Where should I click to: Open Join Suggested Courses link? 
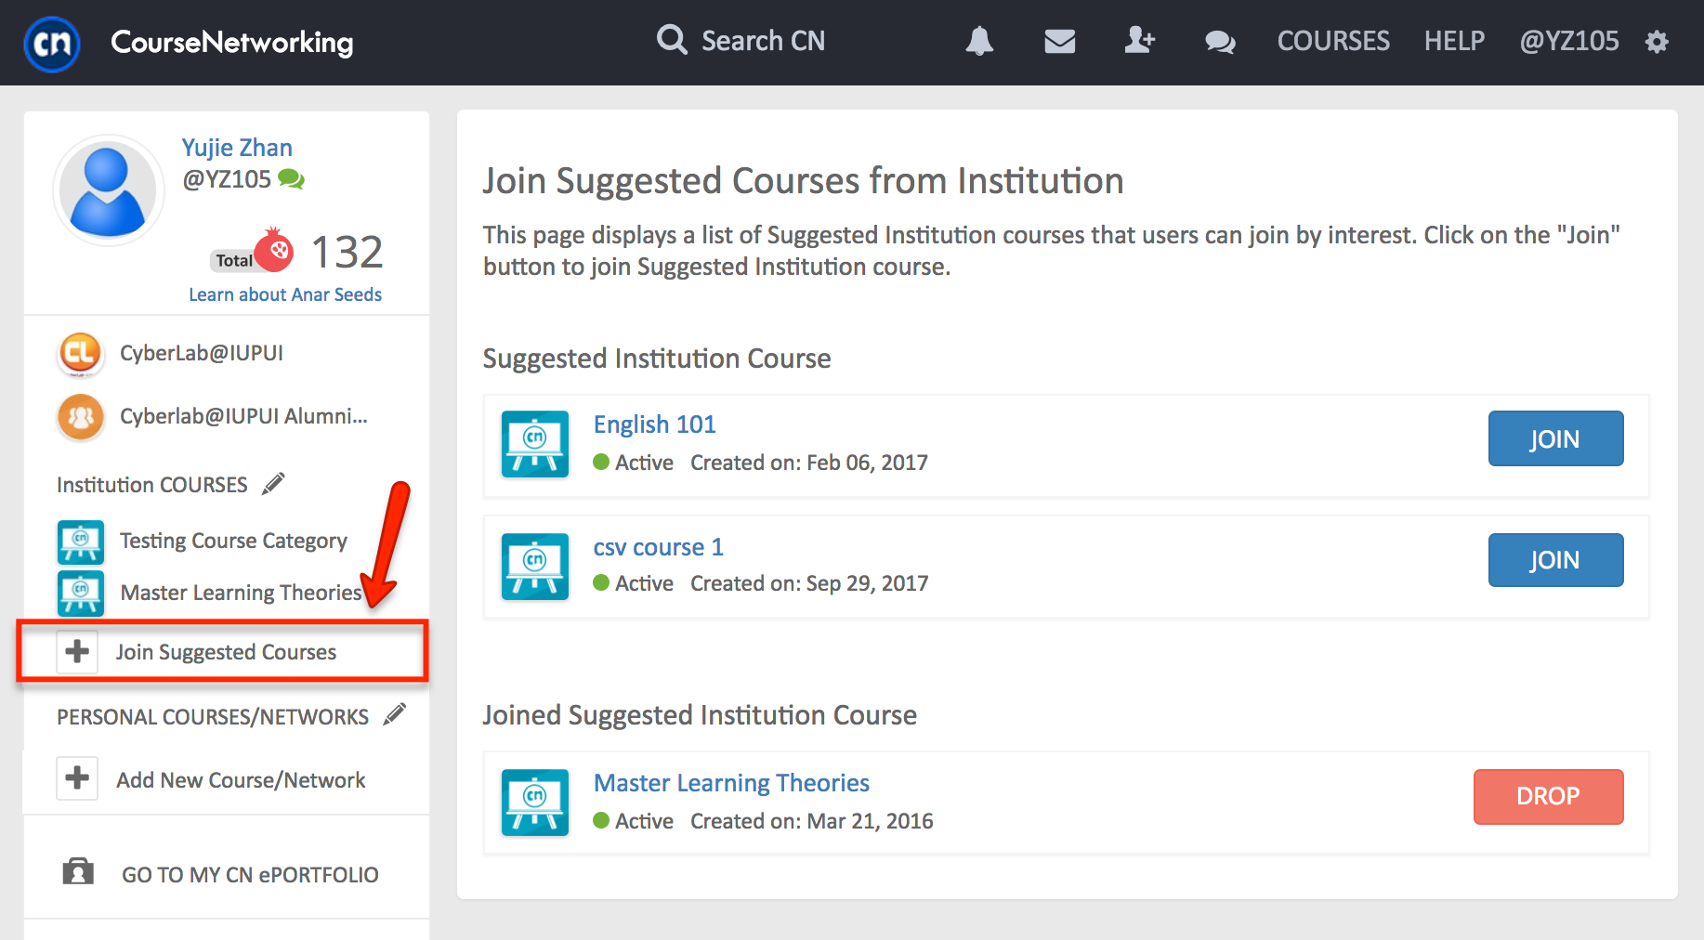coord(226,652)
